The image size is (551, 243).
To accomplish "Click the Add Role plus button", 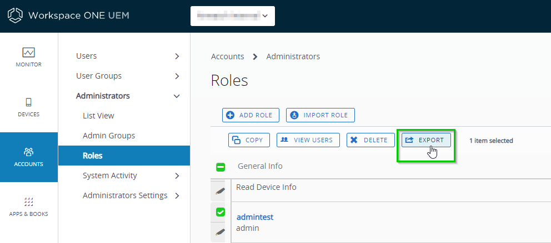I will 251,115.
